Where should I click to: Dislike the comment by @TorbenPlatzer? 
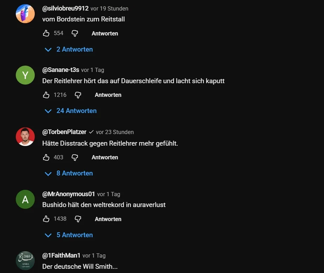pyautogui.click(x=75, y=157)
